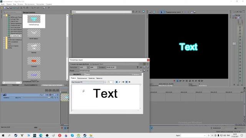Switch to the Видеоспецэффекты panel tab
Image resolution: width=246 pixels, height=138 pixels.
pyautogui.click(x=31, y=85)
